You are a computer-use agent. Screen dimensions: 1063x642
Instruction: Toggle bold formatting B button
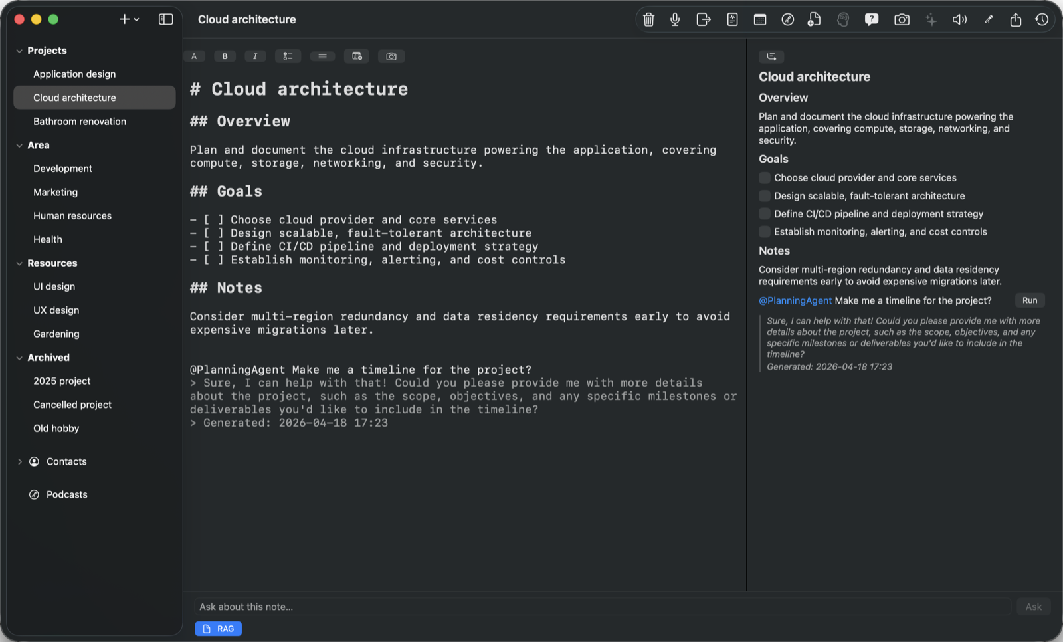[x=225, y=56]
